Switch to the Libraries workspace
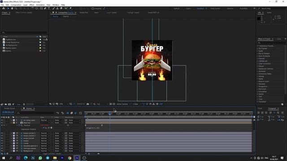This screenshot has width=287, height=161. coord(230,8)
